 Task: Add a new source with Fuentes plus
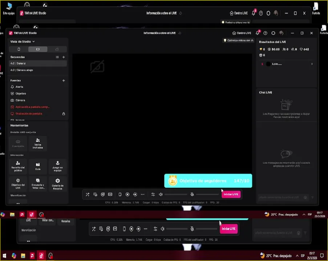(64, 80)
